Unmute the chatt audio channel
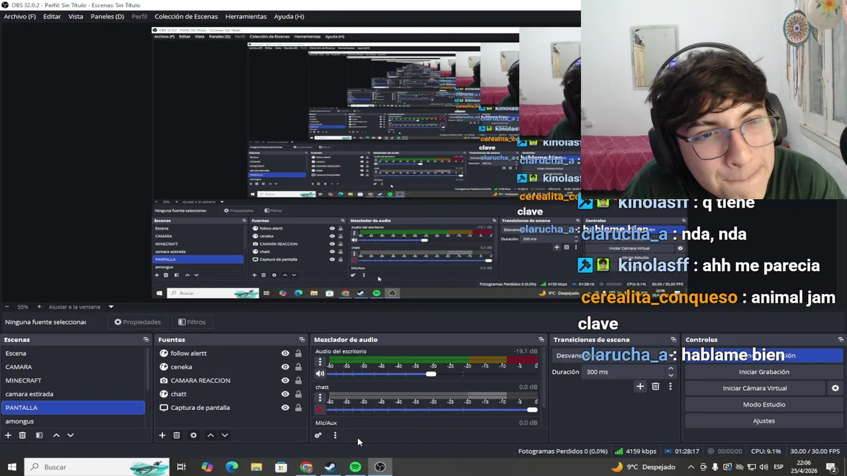The height and width of the screenshot is (476, 847). (320, 409)
